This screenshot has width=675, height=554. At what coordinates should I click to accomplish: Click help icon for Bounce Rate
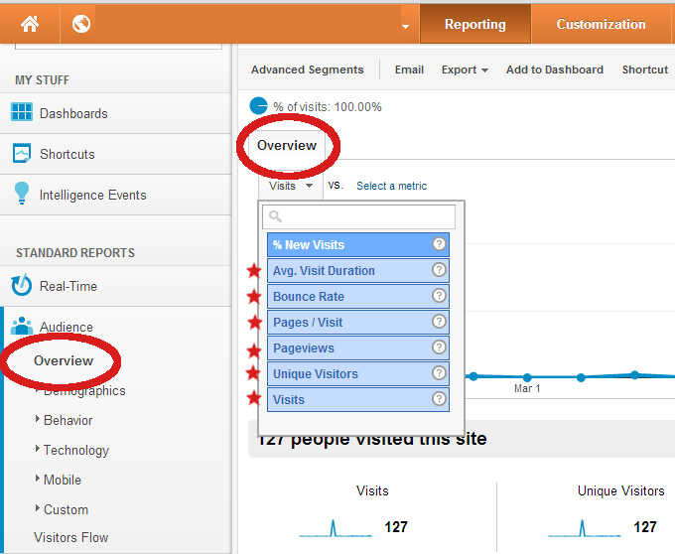pos(439,296)
